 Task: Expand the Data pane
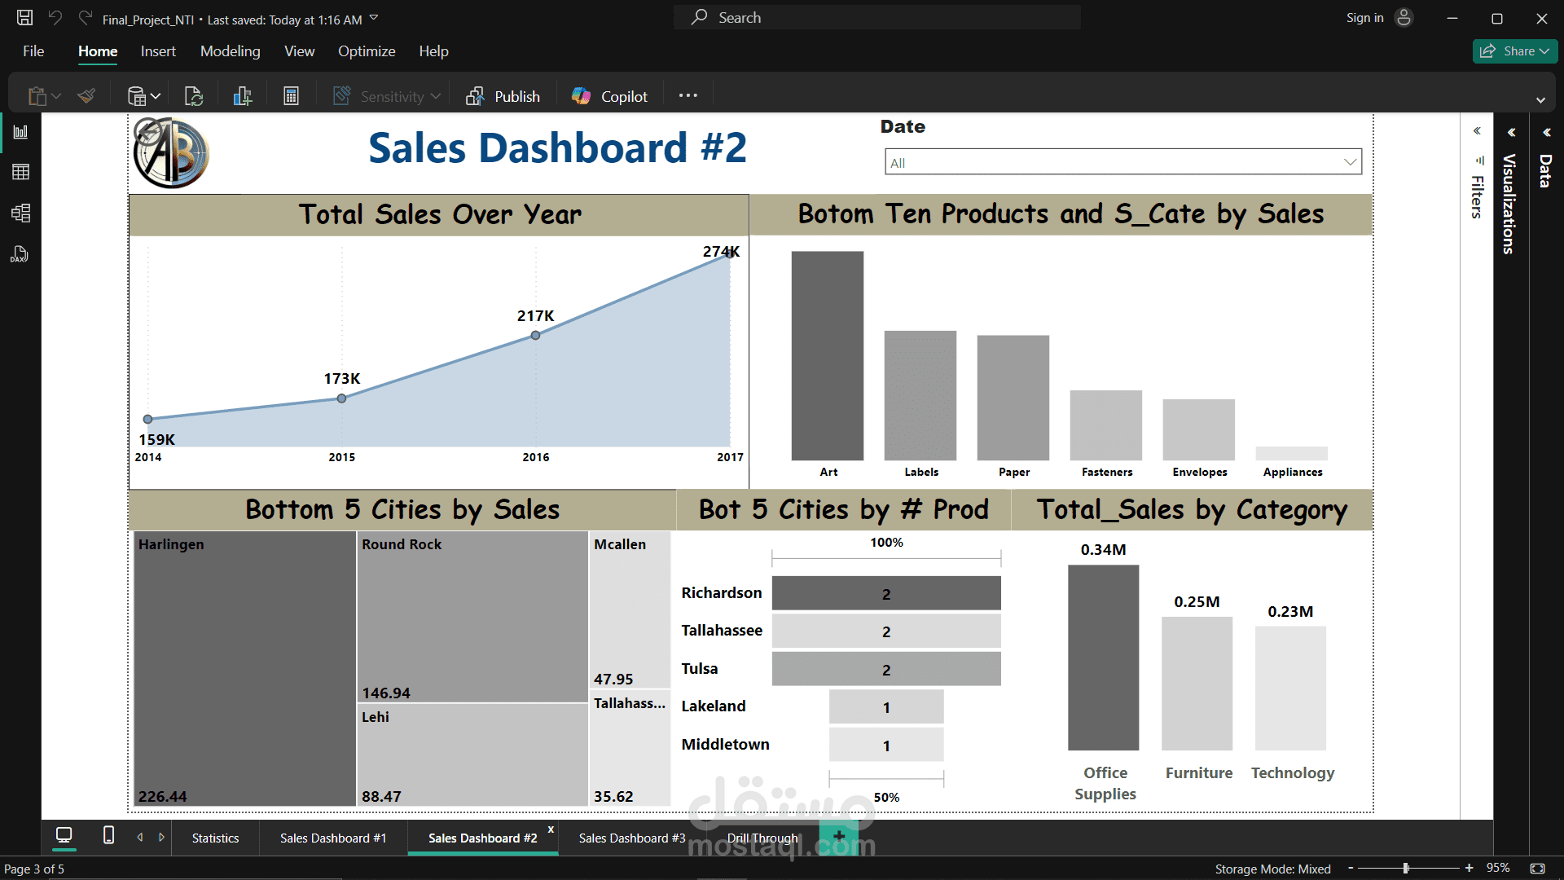pos(1546,132)
